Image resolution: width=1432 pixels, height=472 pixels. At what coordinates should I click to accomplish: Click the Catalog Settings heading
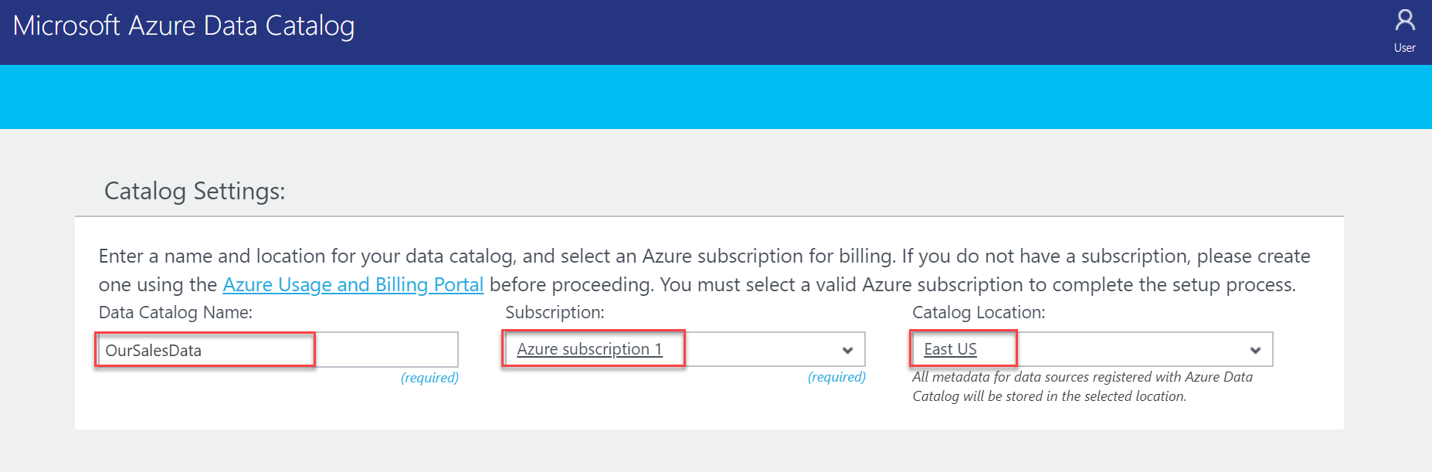(x=195, y=191)
